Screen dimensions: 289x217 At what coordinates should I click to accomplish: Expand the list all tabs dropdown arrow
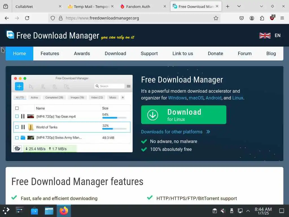[239, 6]
